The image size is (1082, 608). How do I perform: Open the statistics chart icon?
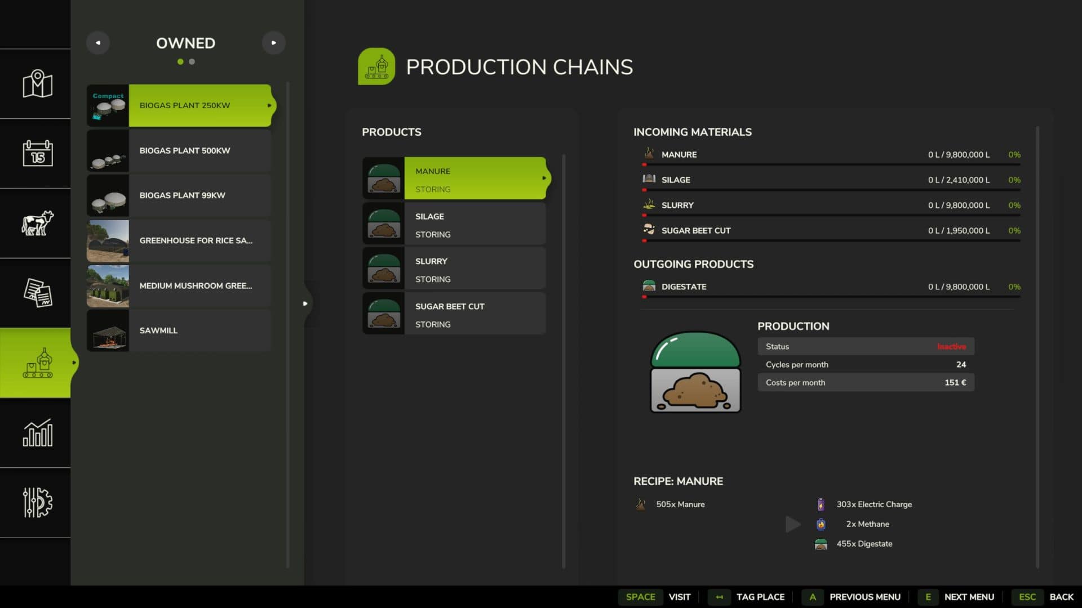[37, 432]
